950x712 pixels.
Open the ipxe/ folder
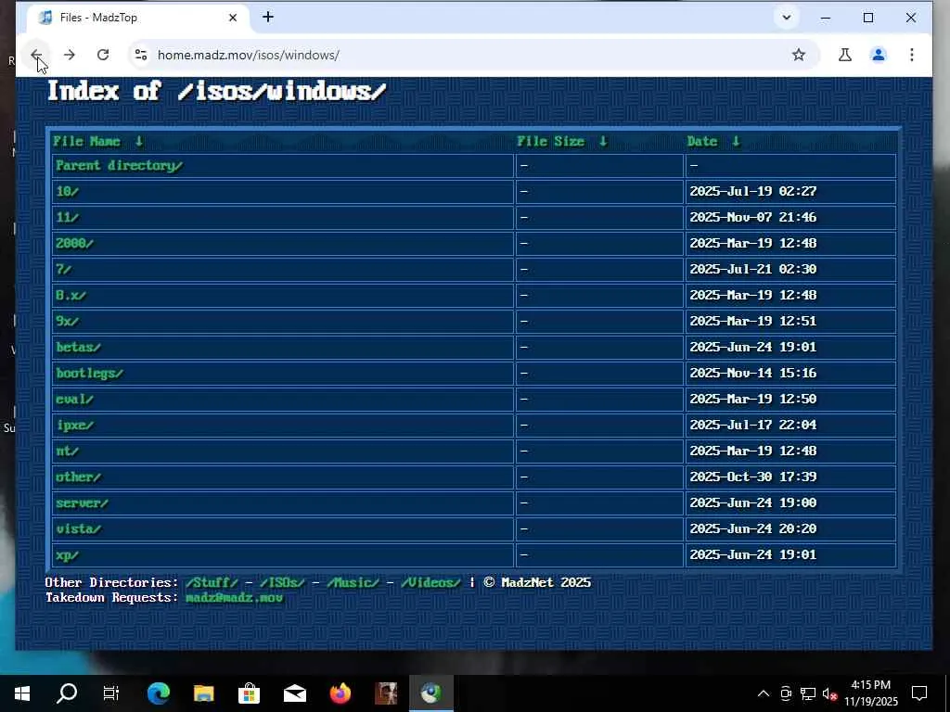(x=74, y=426)
